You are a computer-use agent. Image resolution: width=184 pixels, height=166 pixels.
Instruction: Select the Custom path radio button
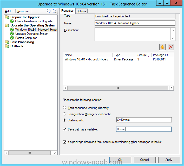(64, 120)
